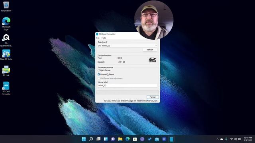The width and height of the screenshot is (255, 143).
Task: Open the Maxi PC Suite desktop shortcut
Action: (6, 55)
